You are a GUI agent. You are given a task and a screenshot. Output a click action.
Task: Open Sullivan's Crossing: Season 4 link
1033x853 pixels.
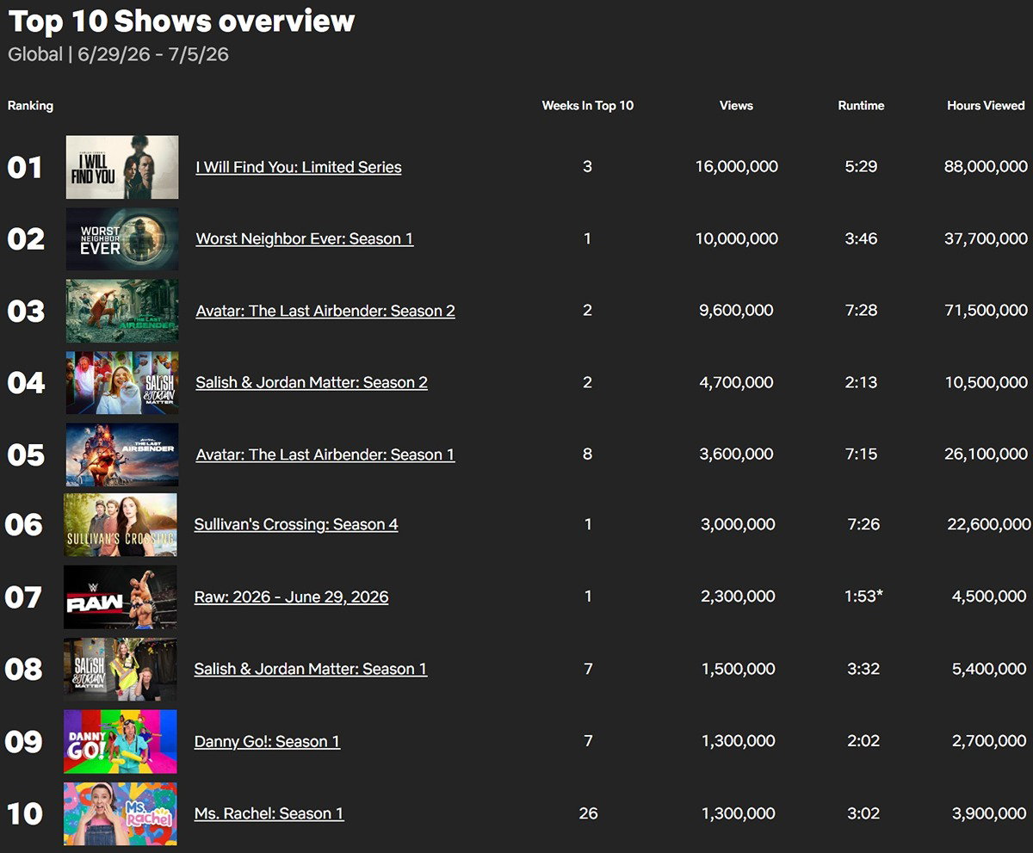point(296,524)
